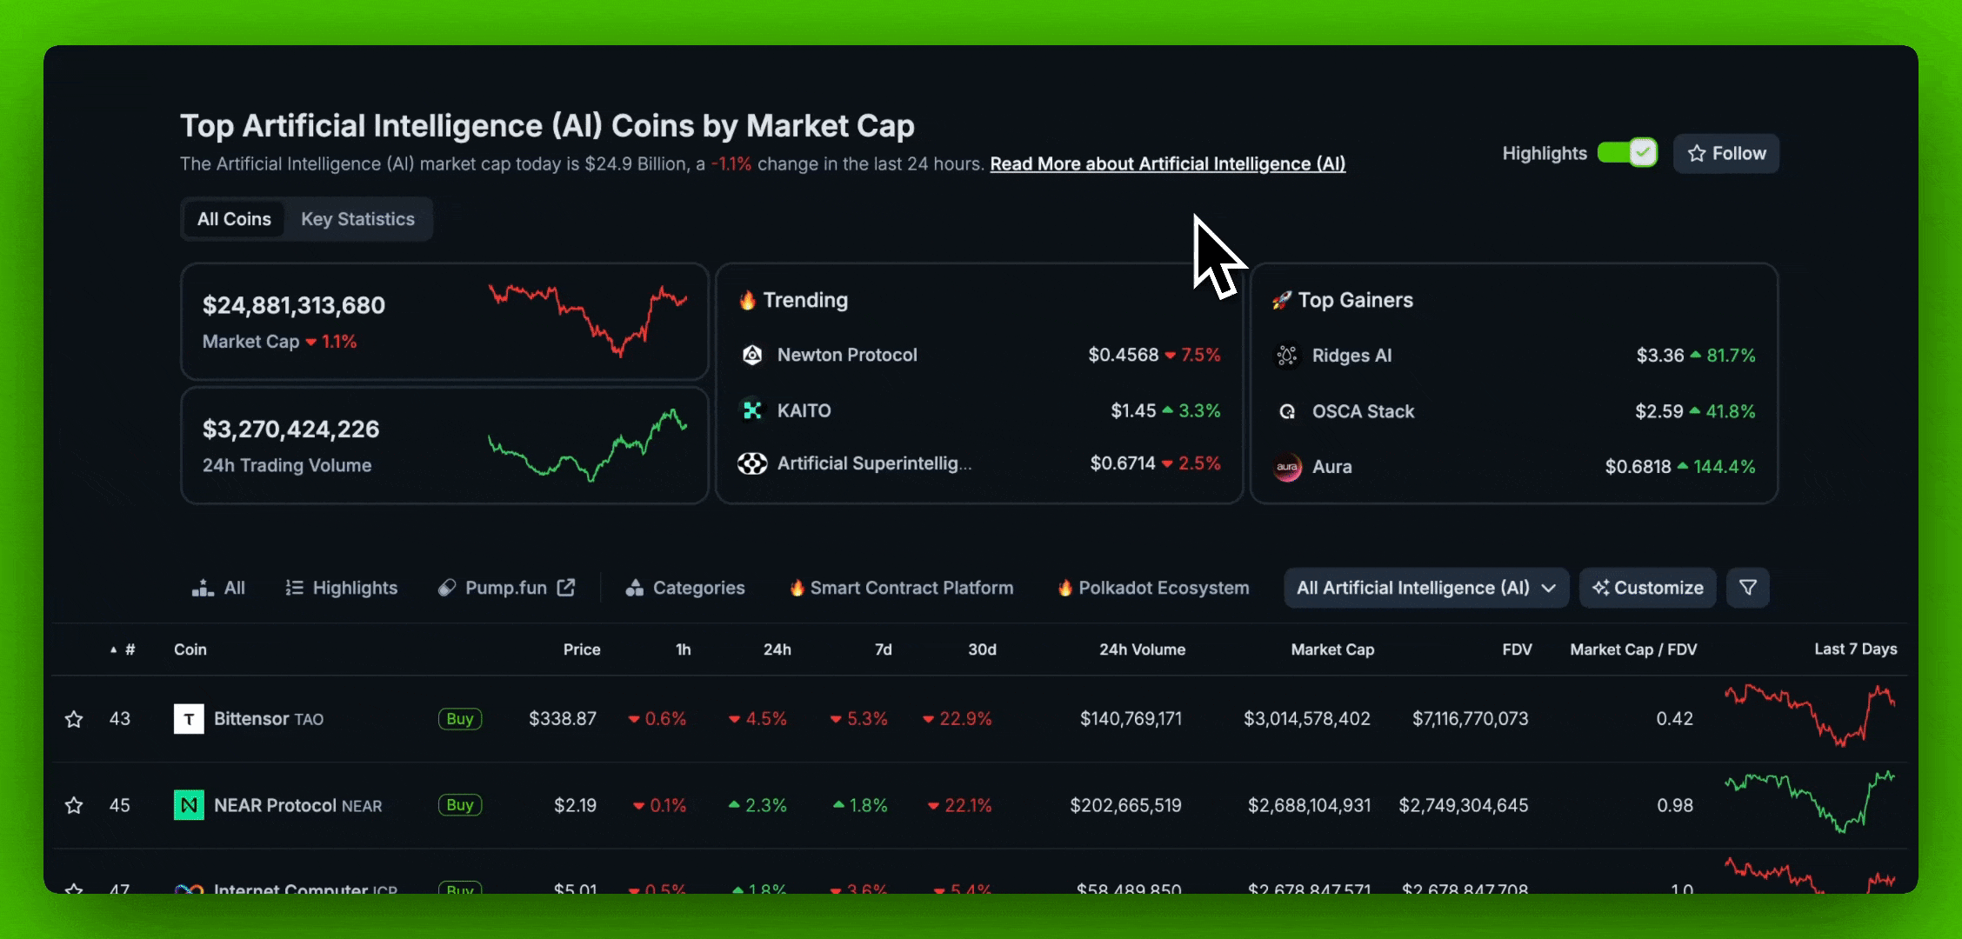The image size is (1962, 939).
Task: Open Read More about Artificial Intelligence link
Action: (1167, 164)
